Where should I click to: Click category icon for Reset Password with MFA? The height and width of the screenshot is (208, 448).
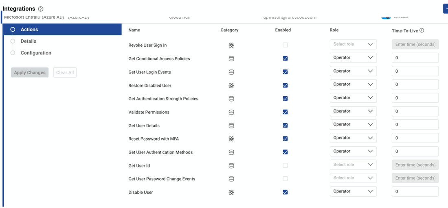click(231, 139)
